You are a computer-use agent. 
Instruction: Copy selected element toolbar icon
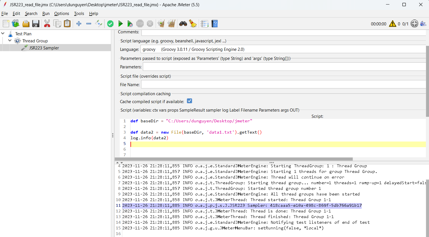(x=57, y=24)
